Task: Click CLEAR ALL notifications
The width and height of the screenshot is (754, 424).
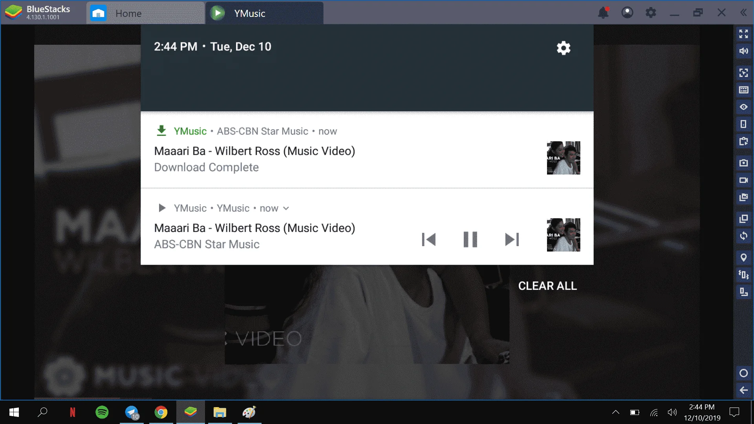Action: tap(547, 286)
